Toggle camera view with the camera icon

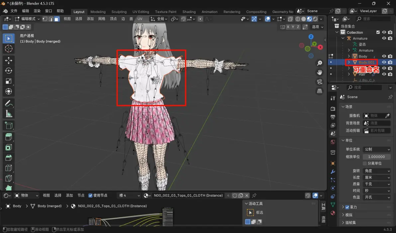pyautogui.click(x=320, y=82)
